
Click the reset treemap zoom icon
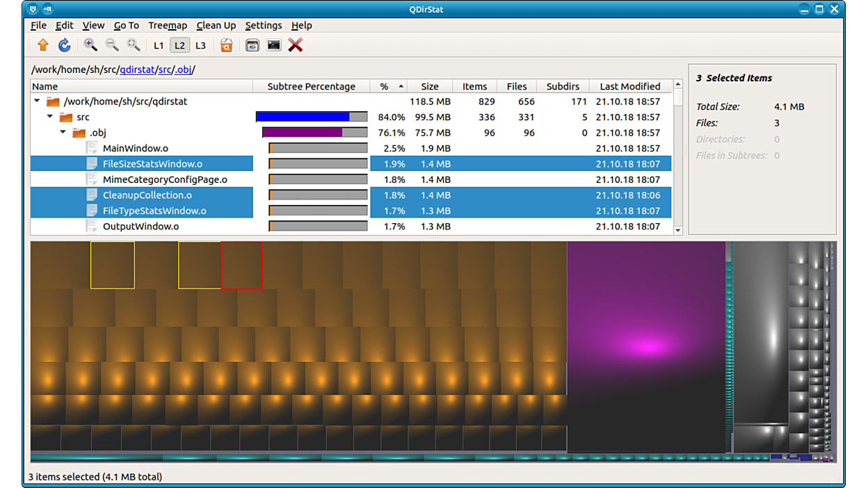coord(134,45)
